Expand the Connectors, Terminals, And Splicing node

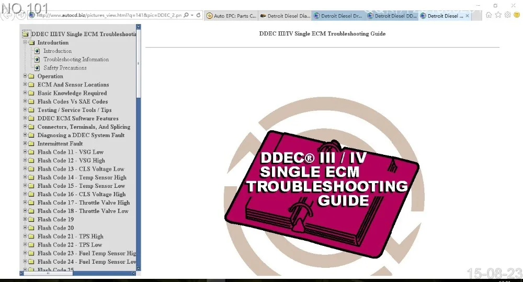click(25, 127)
